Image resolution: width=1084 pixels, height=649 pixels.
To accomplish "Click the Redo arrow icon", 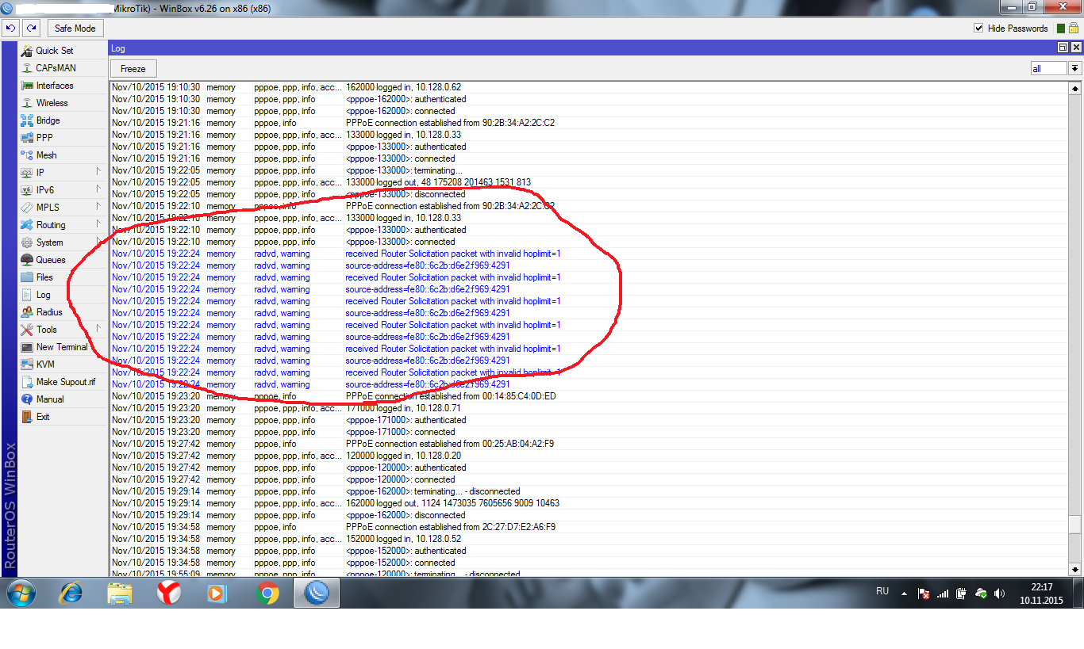I will 31,28.
